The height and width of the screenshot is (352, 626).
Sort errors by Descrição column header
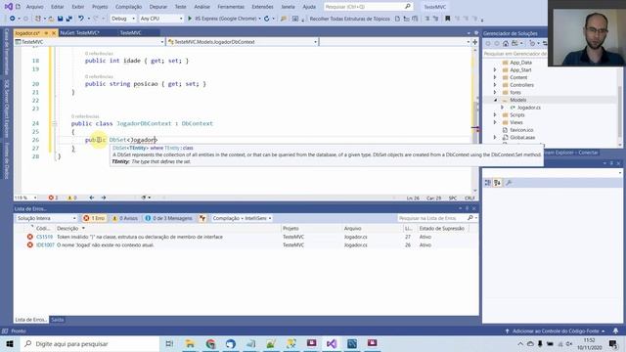click(x=67, y=228)
